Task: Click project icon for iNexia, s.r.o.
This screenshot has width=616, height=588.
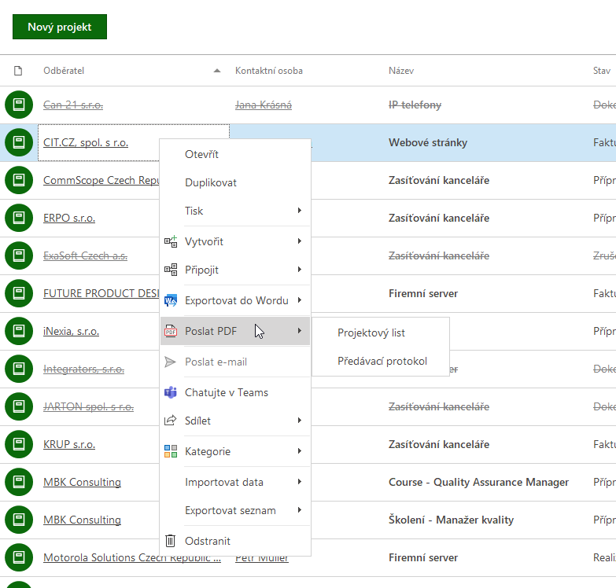Action: point(19,331)
